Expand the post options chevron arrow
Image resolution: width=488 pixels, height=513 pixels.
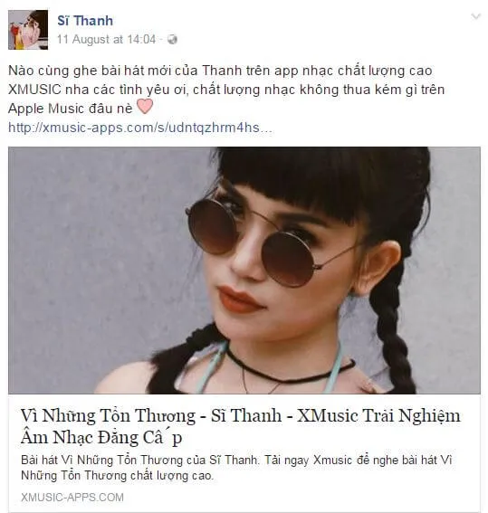(x=475, y=16)
